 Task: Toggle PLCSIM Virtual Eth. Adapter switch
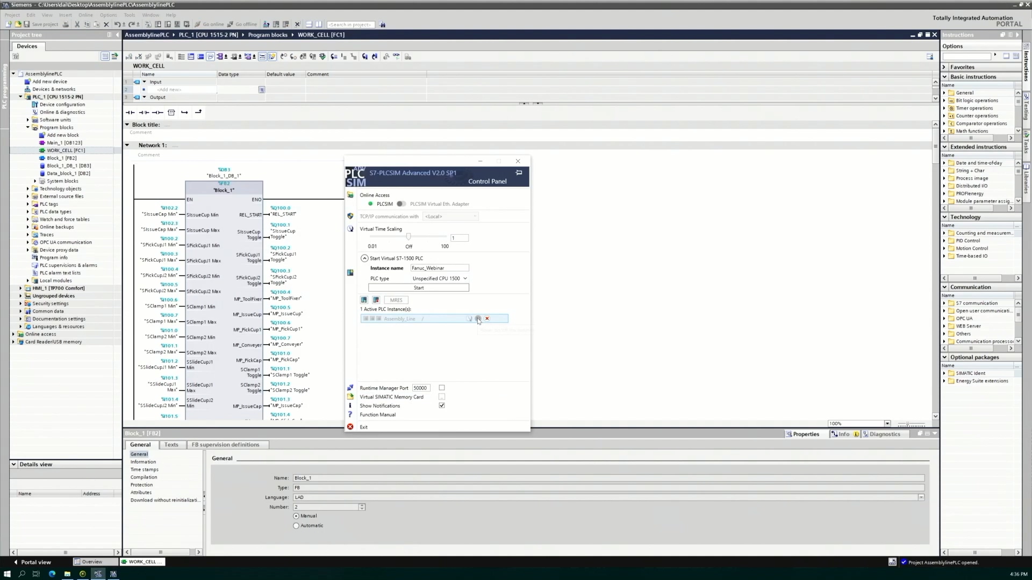point(401,204)
